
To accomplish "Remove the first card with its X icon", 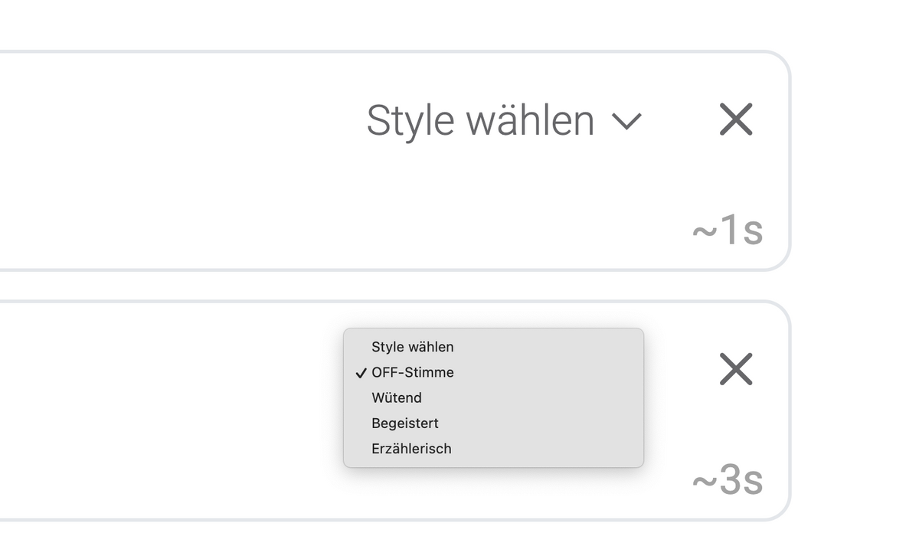I will pos(736,119).
